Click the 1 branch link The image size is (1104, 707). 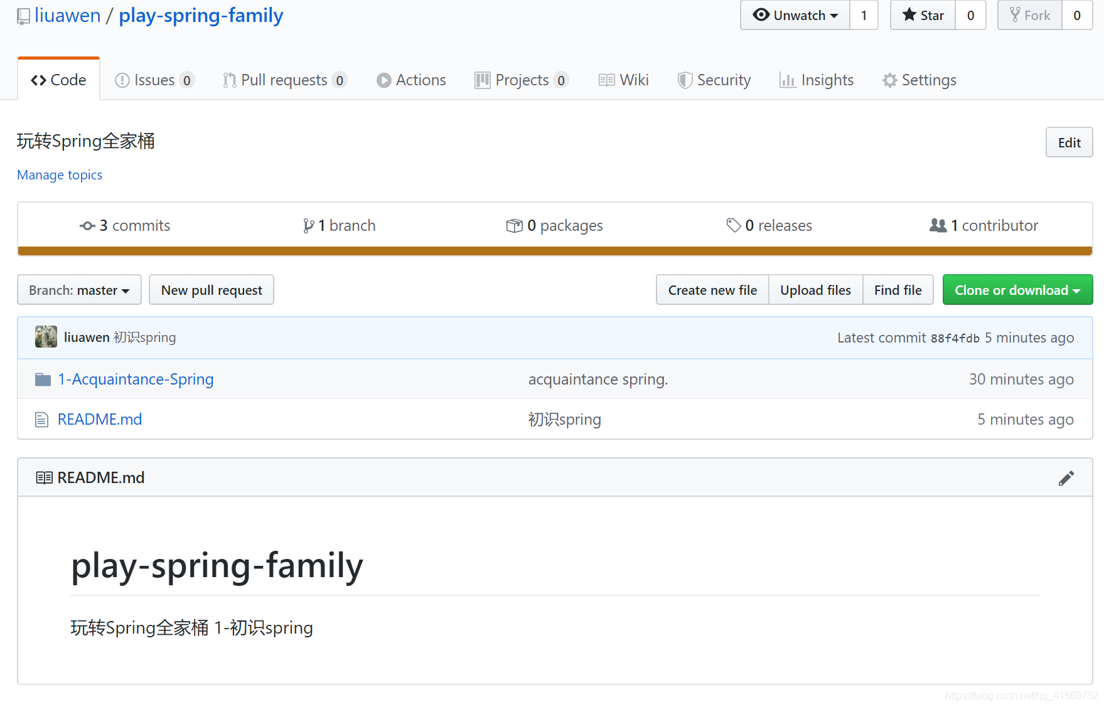340,226
